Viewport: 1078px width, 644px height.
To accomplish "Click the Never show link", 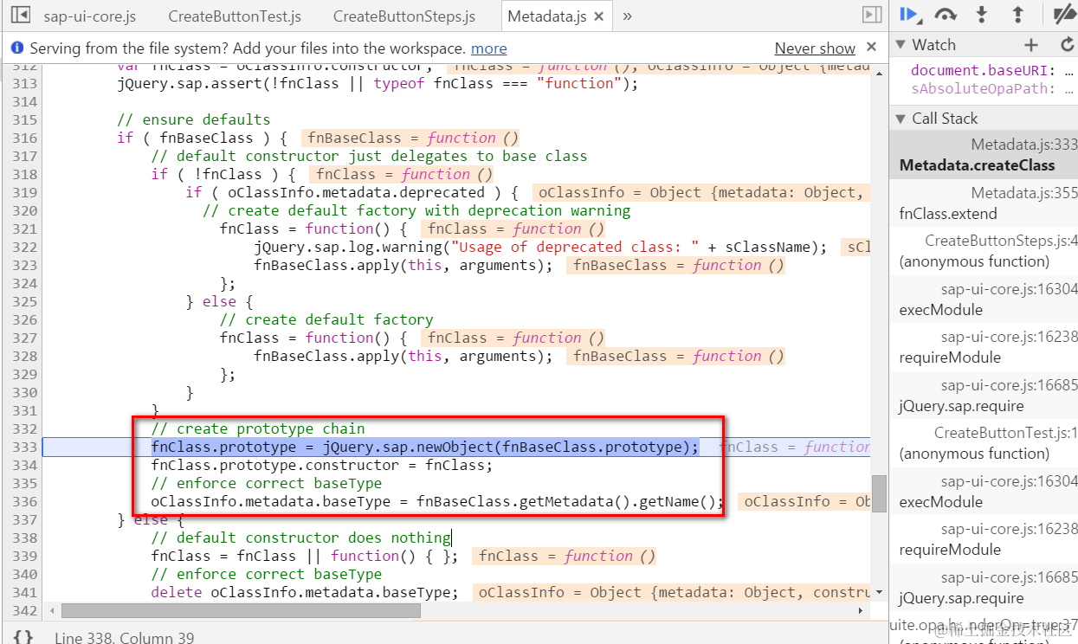I will 815,48.
